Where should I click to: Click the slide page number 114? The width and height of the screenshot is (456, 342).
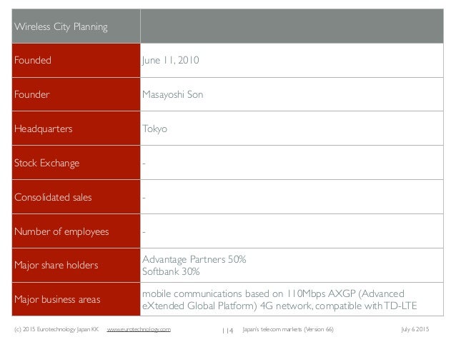(228, 329)
